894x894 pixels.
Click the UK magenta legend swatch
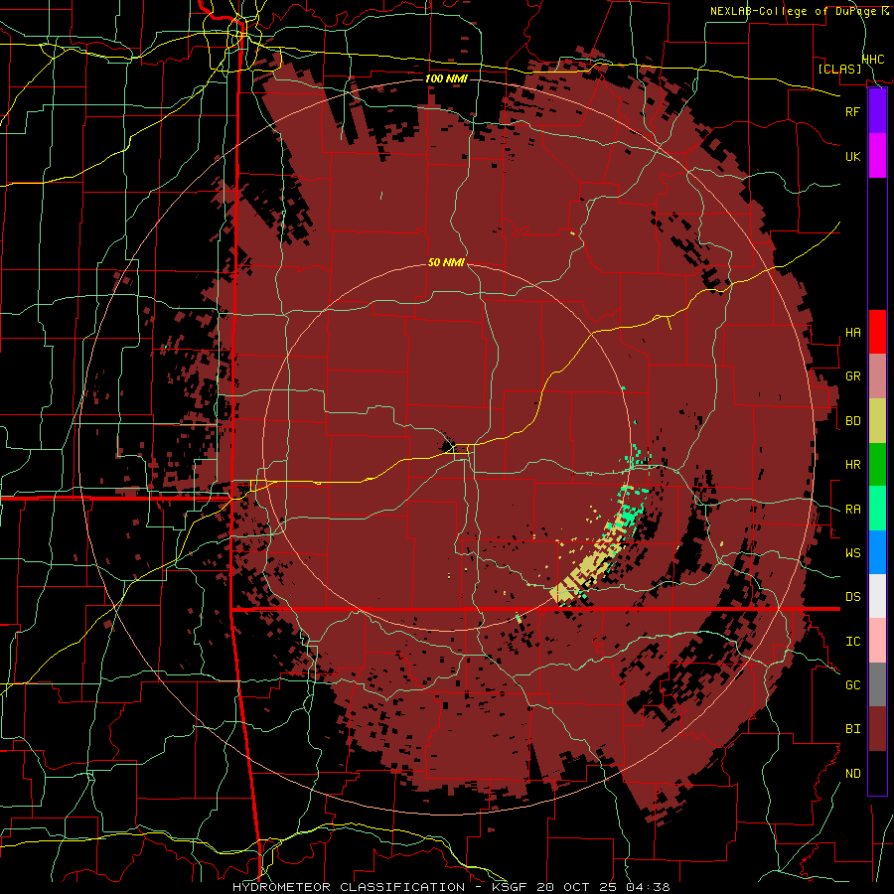(x=877, y=156)
